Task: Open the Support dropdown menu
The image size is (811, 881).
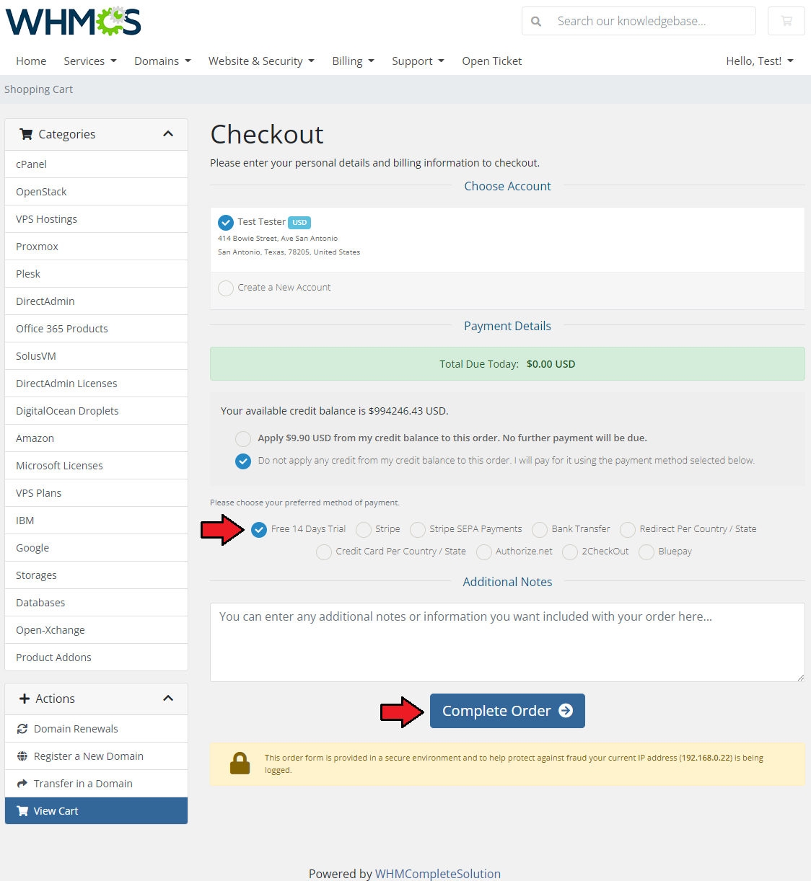Action: tap(418, 61)
